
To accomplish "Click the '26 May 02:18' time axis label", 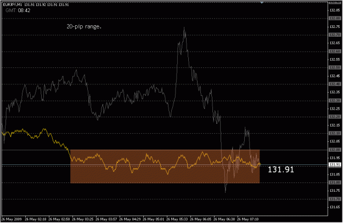I will point(36,219).
